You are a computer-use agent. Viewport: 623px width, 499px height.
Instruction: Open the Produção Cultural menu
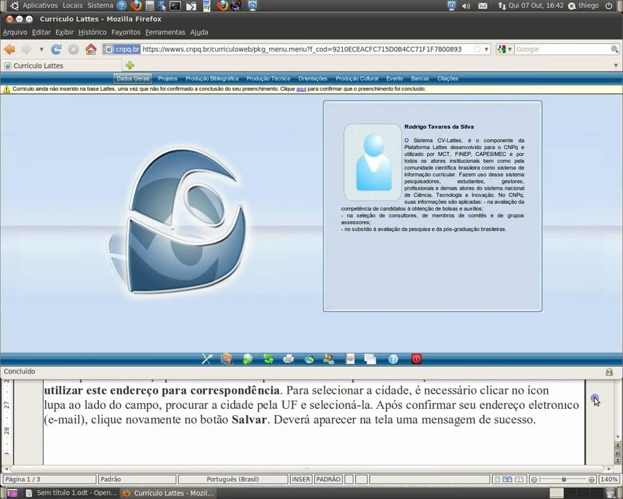click(x=356, y=78)
